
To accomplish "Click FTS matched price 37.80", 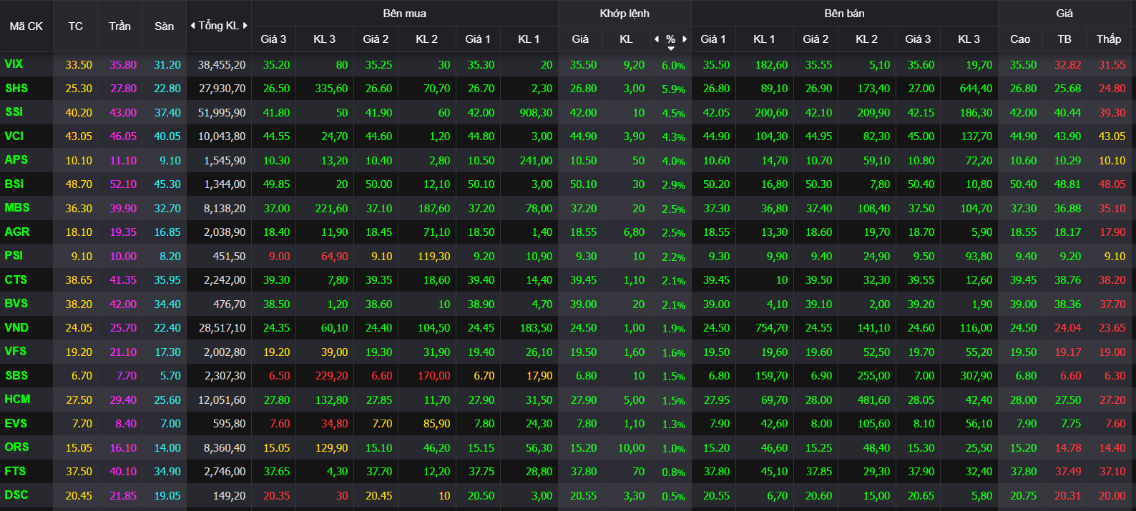I will coord(583,472).
